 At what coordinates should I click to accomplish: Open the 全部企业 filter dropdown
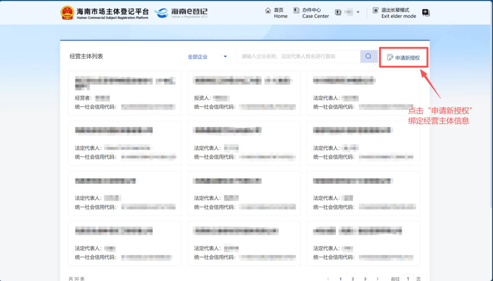click(207, 57)
